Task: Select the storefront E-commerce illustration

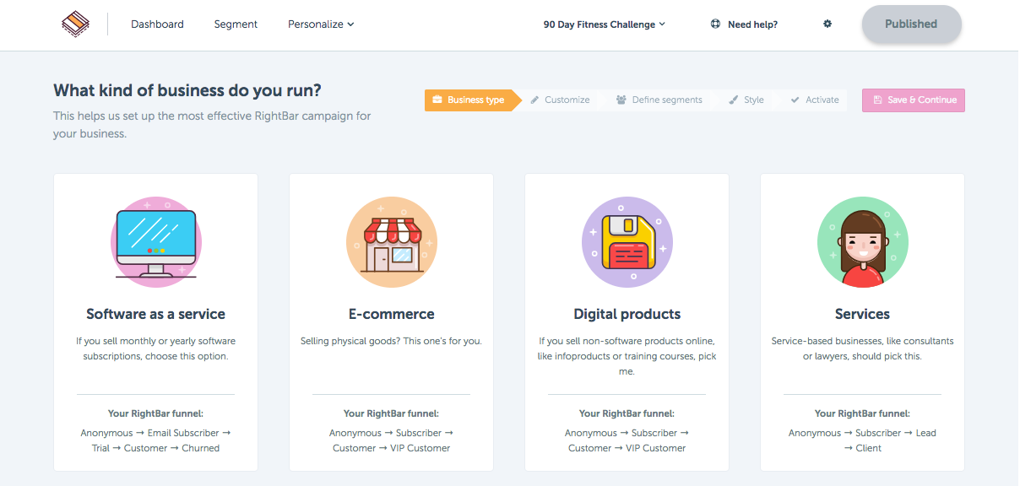Action: 391,244
